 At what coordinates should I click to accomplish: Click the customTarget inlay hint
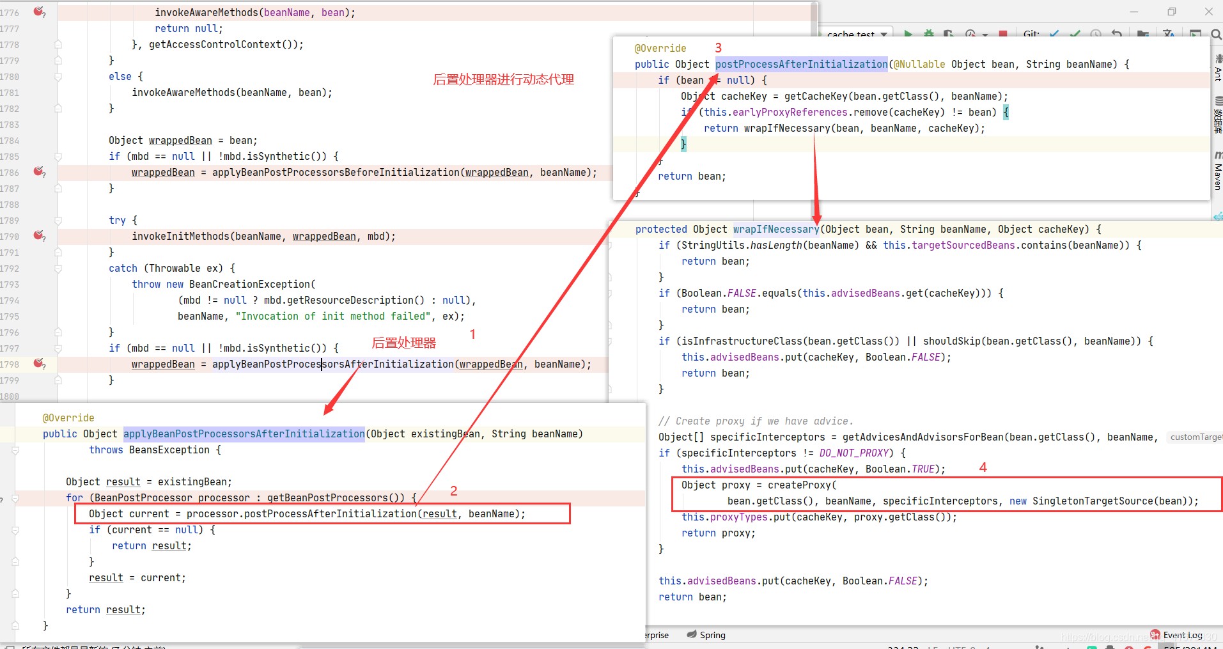(1196, 437)
